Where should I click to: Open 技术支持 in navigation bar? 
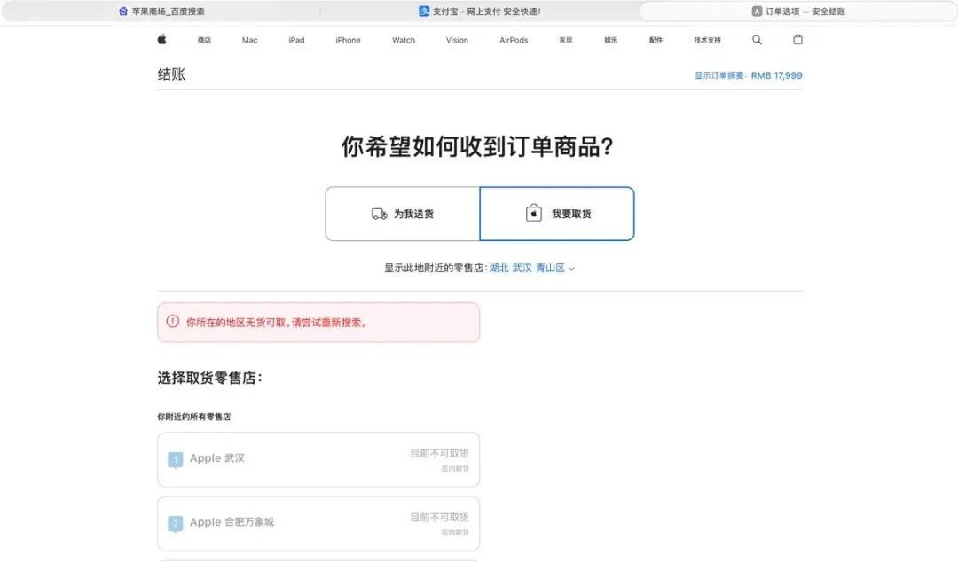pos(708,40)
